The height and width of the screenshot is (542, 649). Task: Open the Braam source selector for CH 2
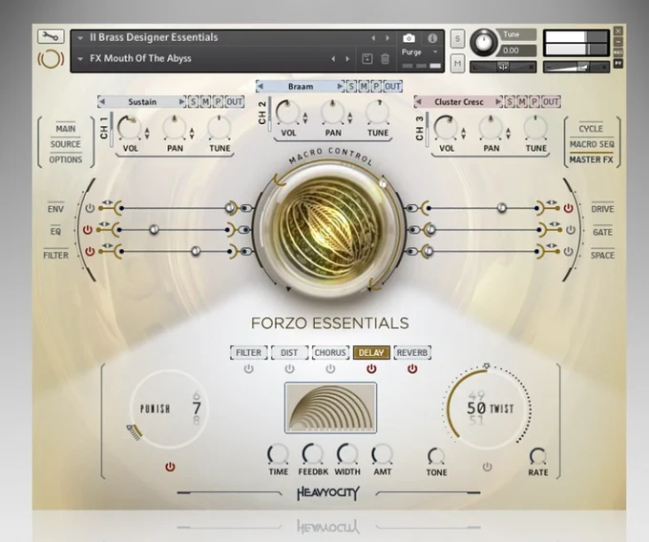[301, 87]
